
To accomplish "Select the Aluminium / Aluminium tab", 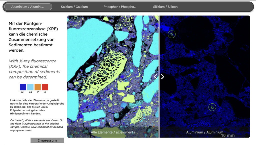I will point(28,7).
